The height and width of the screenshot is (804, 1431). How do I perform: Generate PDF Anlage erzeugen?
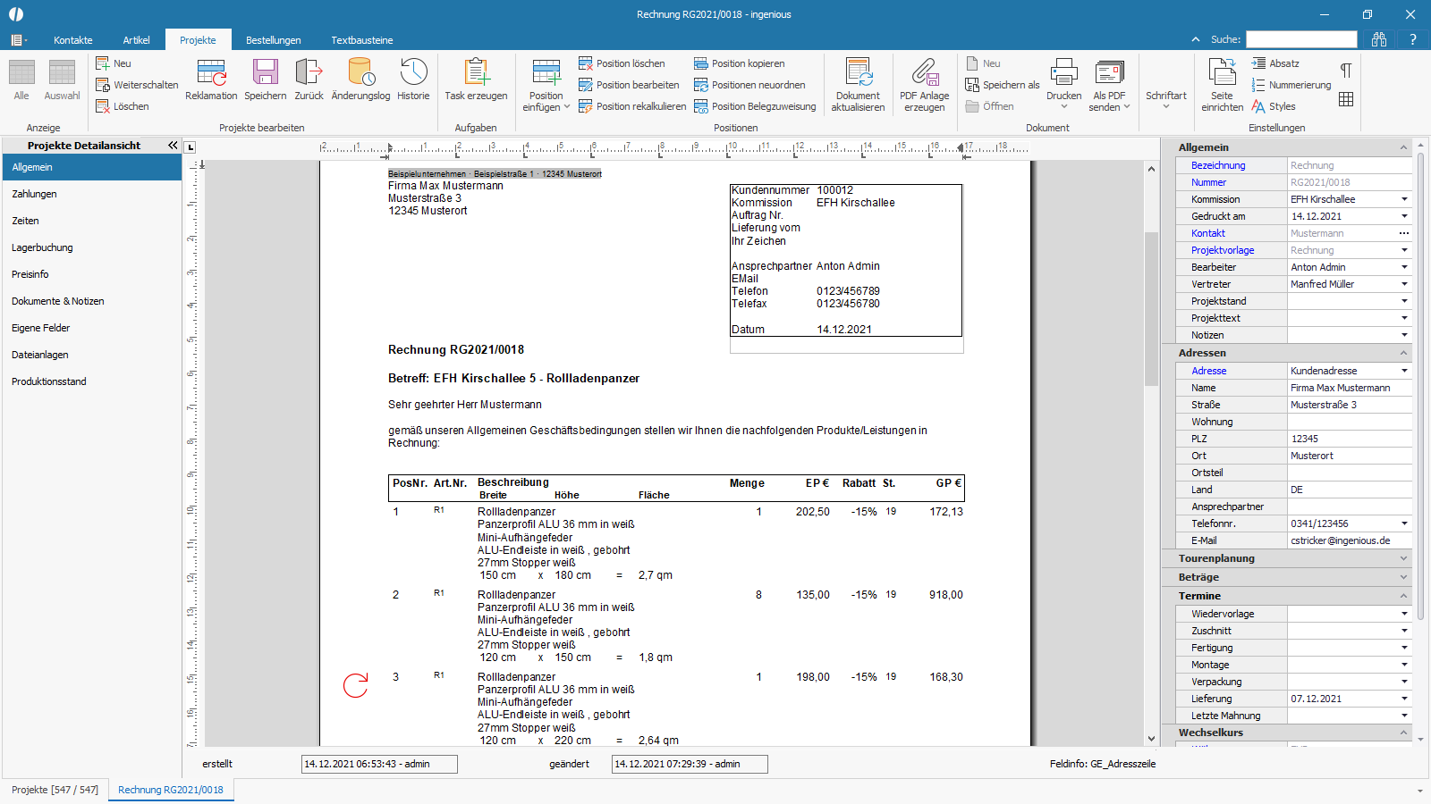(924, 85)
